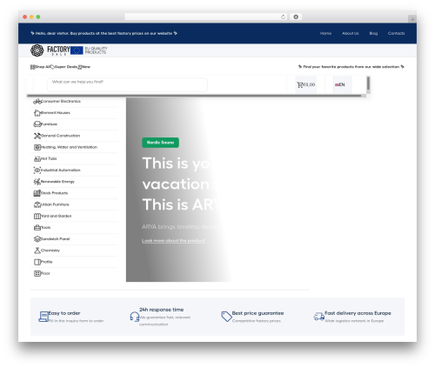Follow 'Look more about the product' link

click(x=173, y=241)
